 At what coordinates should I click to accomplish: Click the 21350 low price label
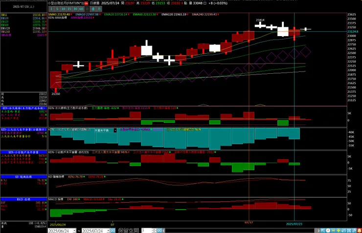pos(56,94)
